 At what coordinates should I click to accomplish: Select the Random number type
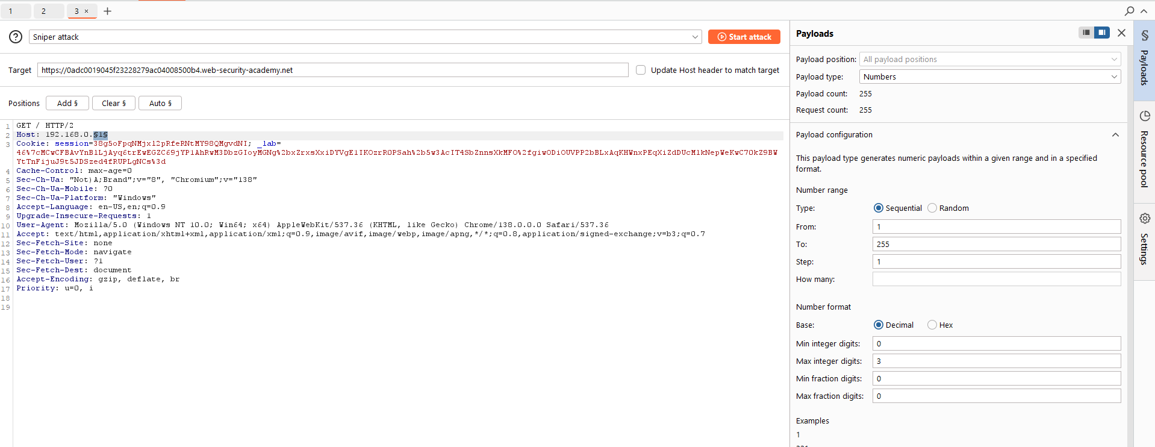point(932,208)
